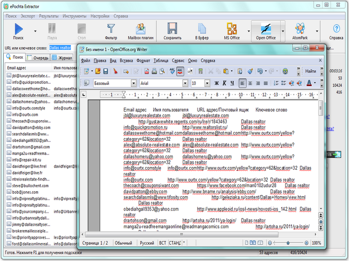Open the Таблица menu in Writer
The width and height of the screenshot is (349, 261).
(161, 60)
